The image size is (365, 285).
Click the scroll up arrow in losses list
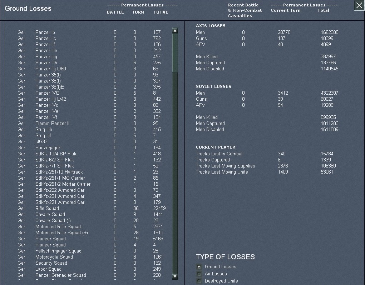[x=175, y=31]
